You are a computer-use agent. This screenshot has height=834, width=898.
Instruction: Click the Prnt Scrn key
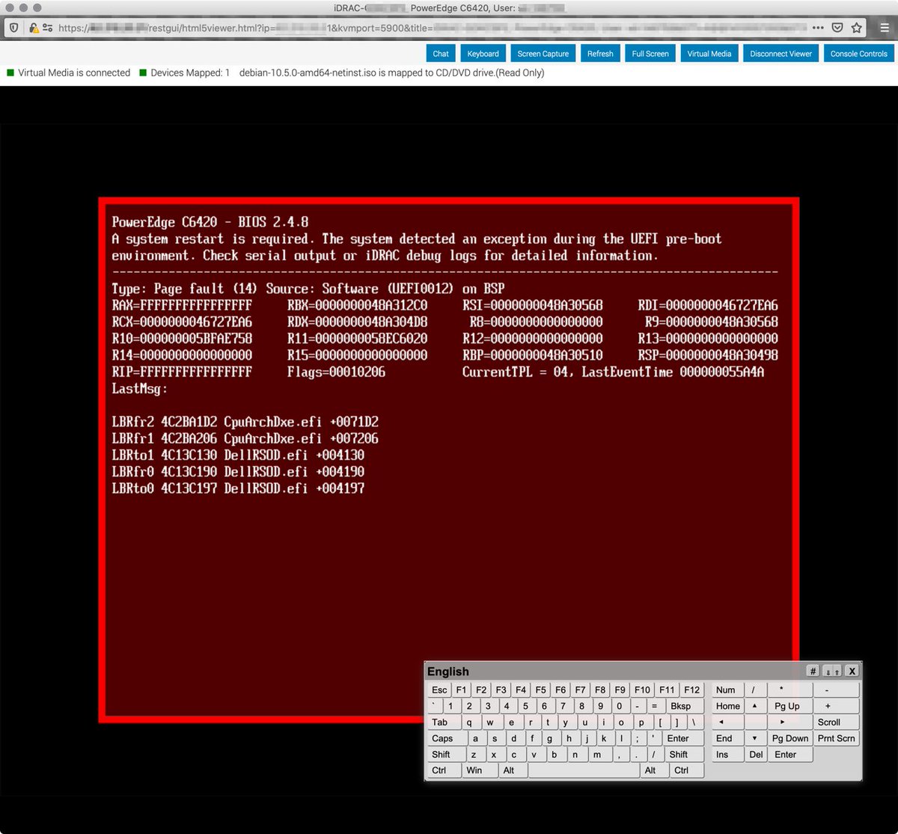[836, 738]
